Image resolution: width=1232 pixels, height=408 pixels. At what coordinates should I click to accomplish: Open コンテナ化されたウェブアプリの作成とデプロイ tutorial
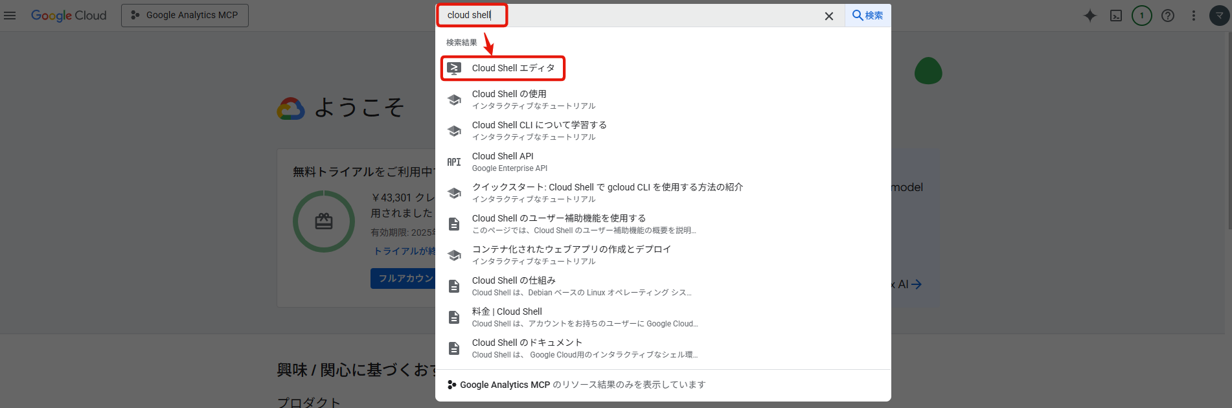tap(663, 255)
